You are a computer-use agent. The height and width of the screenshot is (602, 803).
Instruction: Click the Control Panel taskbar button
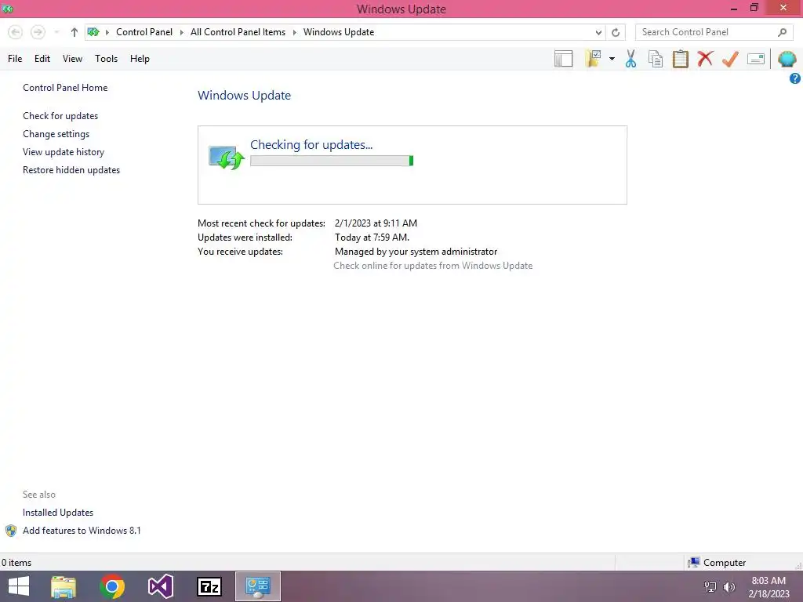coord(257,586)
